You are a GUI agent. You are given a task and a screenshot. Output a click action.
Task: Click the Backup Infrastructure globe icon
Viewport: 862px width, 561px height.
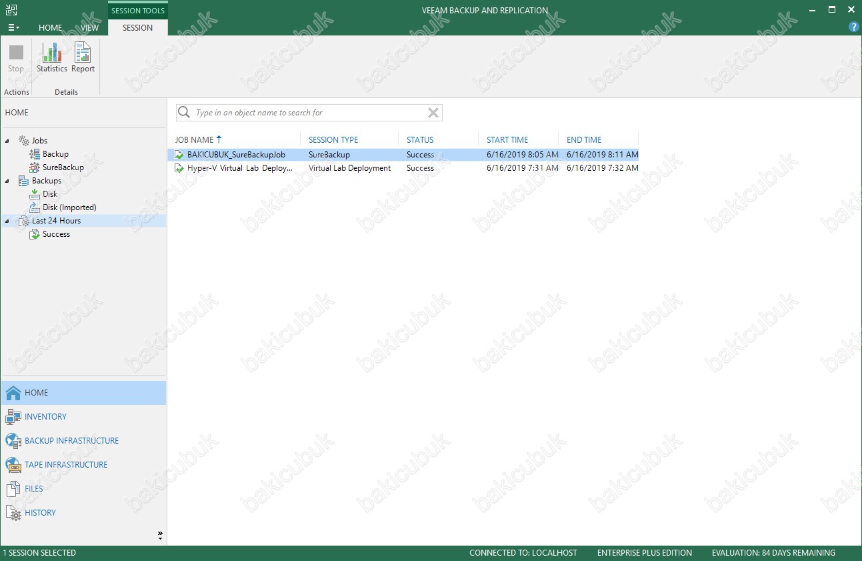point(13,441)
